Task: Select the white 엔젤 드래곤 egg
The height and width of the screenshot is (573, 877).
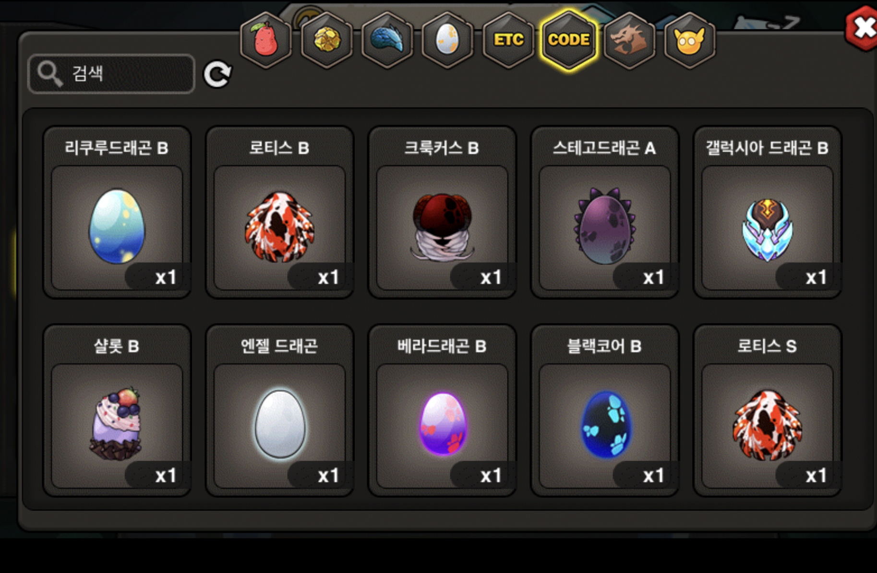Action: pyautogui.click(x=279, y=410)
